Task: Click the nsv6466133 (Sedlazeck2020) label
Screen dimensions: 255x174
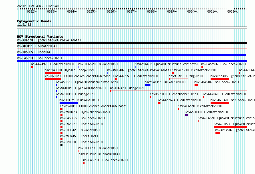Action: pos(105,160)
